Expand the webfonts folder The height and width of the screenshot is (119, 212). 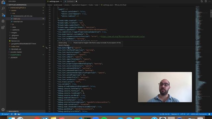coord(26,30)
